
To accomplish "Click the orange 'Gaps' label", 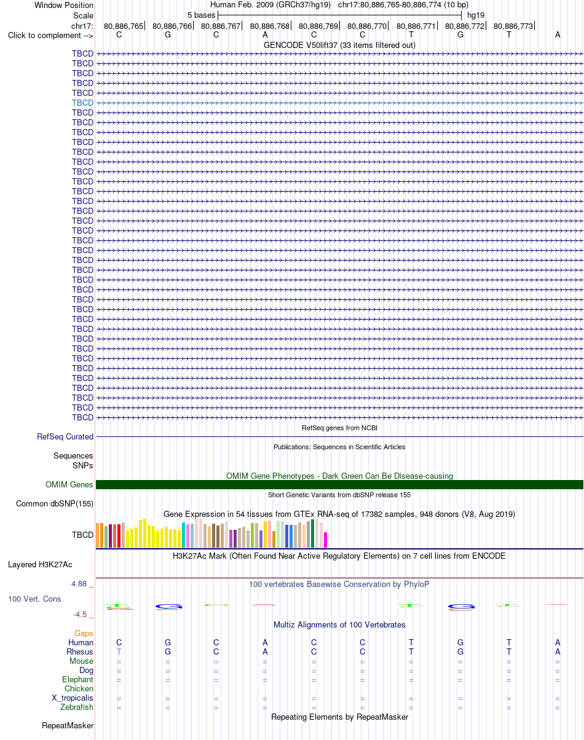I will tap(84, 634).
